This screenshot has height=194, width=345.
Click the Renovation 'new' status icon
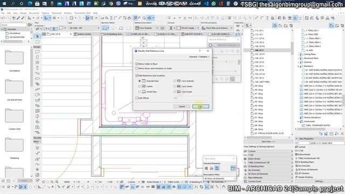217,168
